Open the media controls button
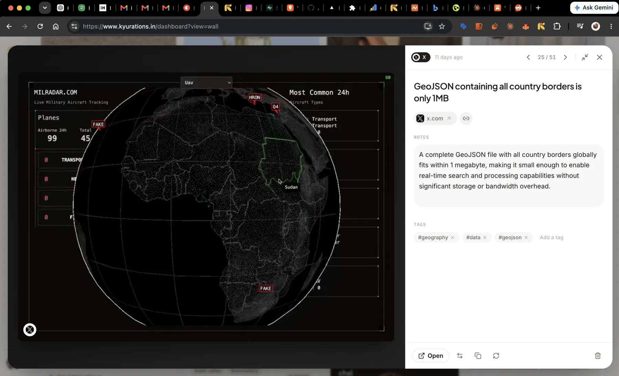Screen dimensions: 619x376 tap(580, 26)
